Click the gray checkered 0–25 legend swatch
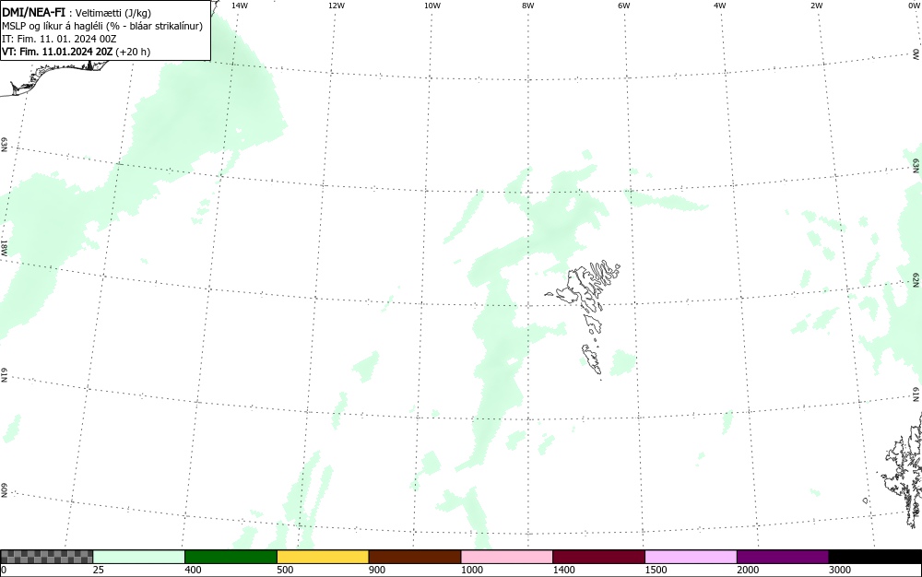 (46, 557)
